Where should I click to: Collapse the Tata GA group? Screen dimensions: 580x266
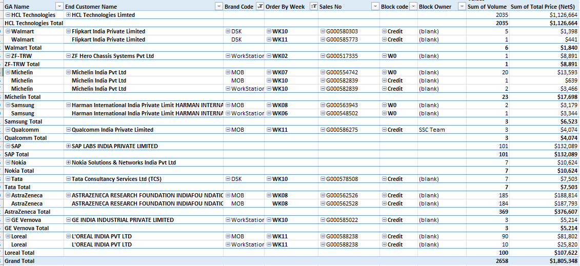(x=8, y=179)
